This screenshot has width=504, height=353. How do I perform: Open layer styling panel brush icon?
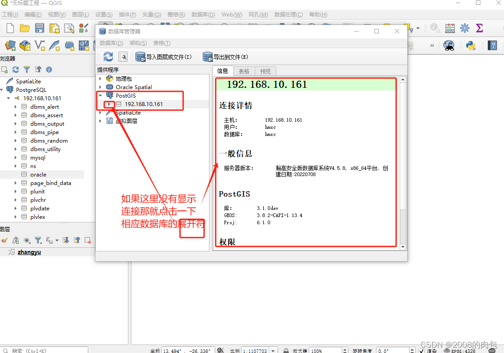[4, 240]
